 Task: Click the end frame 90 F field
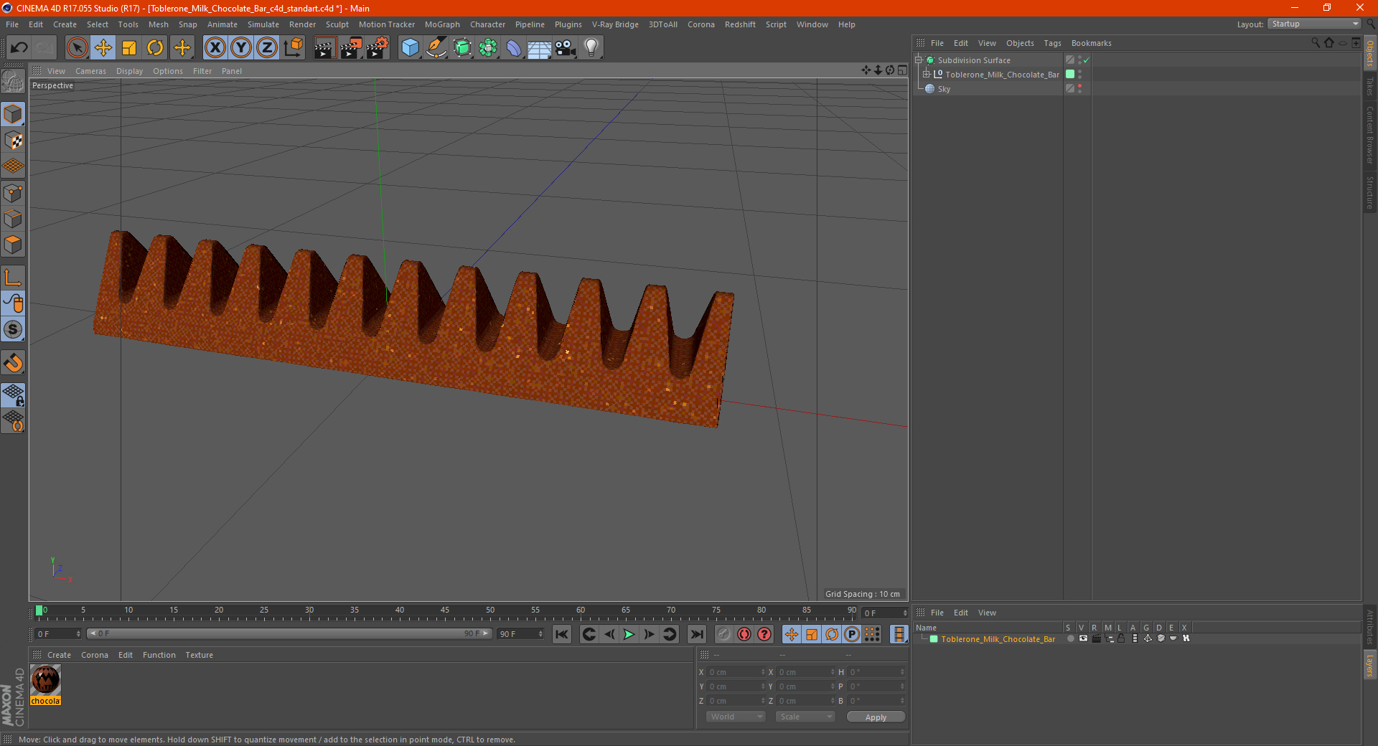point(521,634)
